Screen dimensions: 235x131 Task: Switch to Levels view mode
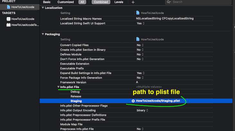click(x=119, y=2)
